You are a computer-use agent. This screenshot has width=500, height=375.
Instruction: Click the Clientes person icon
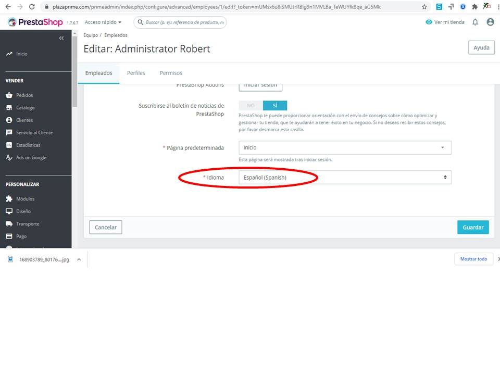click(9, 120)
